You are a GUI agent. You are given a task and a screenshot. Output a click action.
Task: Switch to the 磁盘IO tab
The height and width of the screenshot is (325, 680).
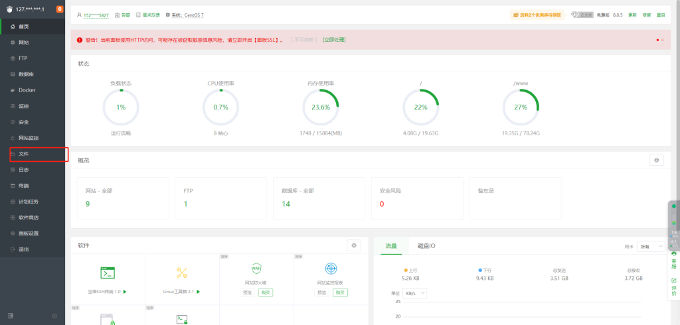coord(427,245)
